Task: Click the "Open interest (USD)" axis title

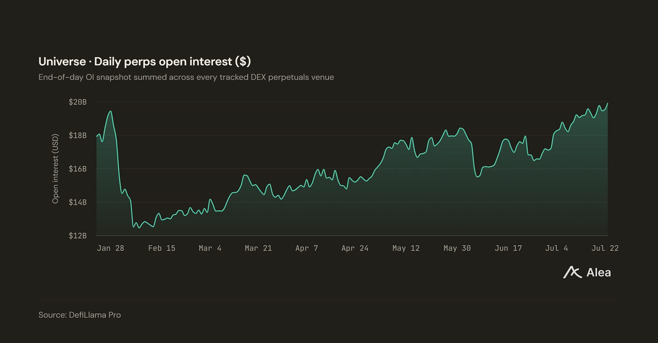Action: click(56, 169)
